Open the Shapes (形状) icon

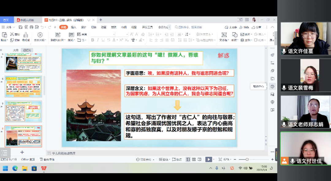pyautogui.click(x=234, y=35)
